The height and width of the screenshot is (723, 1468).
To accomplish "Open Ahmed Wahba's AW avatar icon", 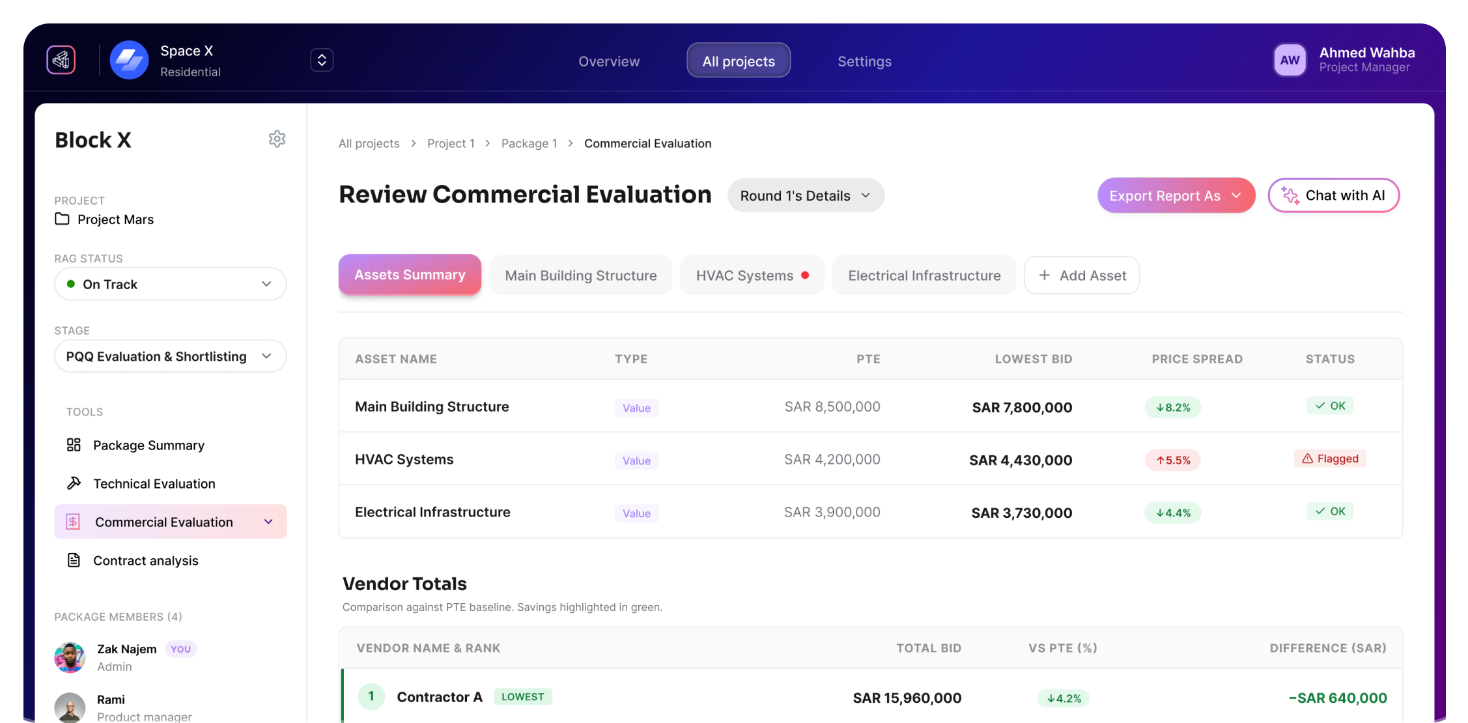I will [1290, 59].
